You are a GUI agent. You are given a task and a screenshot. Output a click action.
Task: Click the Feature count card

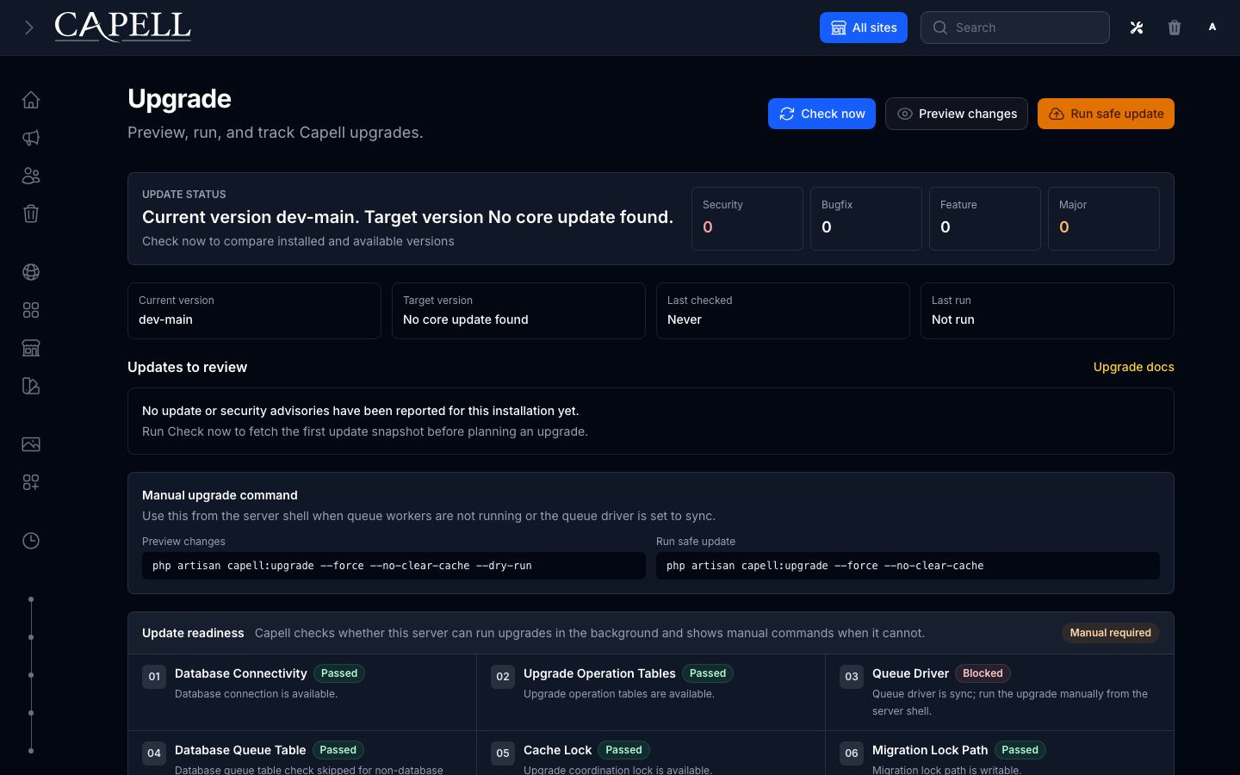click(x=985, y=219)
